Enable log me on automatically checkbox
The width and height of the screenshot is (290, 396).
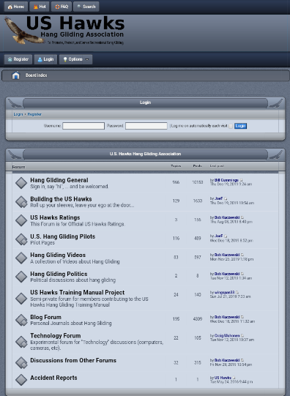[x=231, y=127]
